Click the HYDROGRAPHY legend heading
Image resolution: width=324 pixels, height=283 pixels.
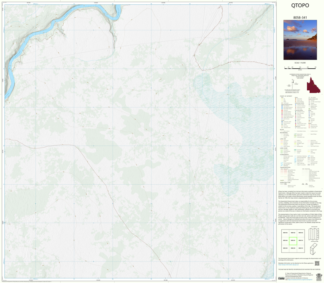click(284, 154)
